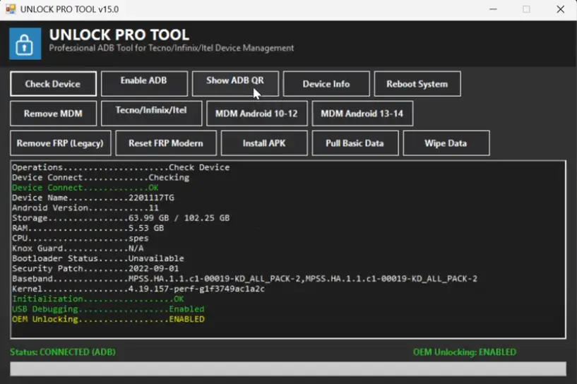The height and width of the screenshot is (384, 577).
Task: Click 'OEM Unlocking: ENABLED' status label
Action: 465,352
